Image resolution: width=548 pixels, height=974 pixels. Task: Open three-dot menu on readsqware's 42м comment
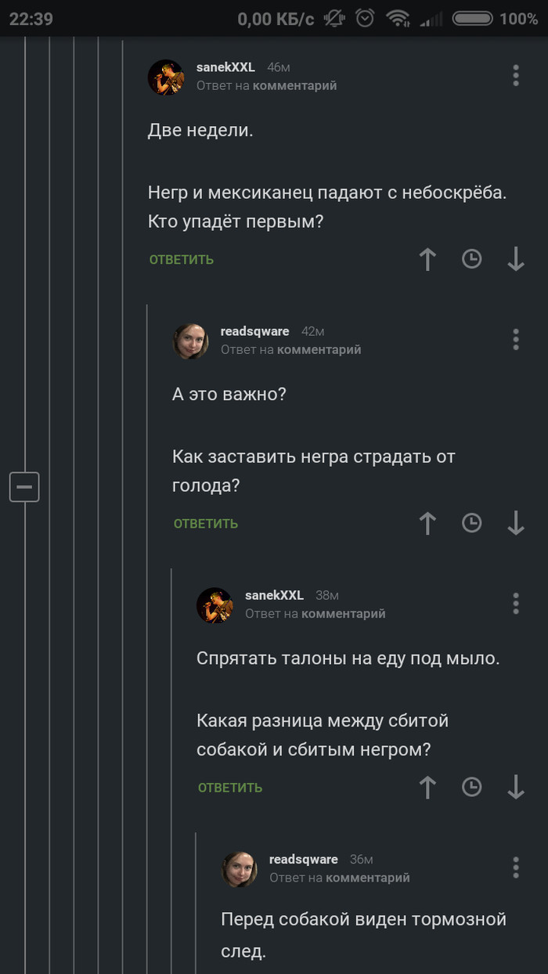[515, 339]
